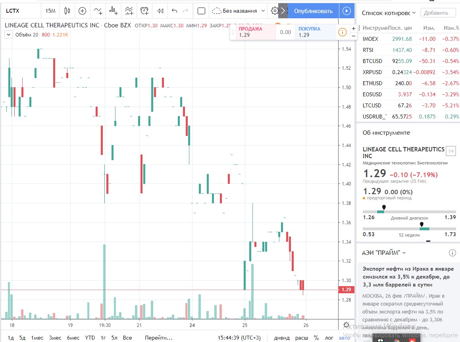Image resolution: width=460 pixels, height=342 pixels.
Task: Click the play icon next to Опубликовать
Action: [346, 11]
